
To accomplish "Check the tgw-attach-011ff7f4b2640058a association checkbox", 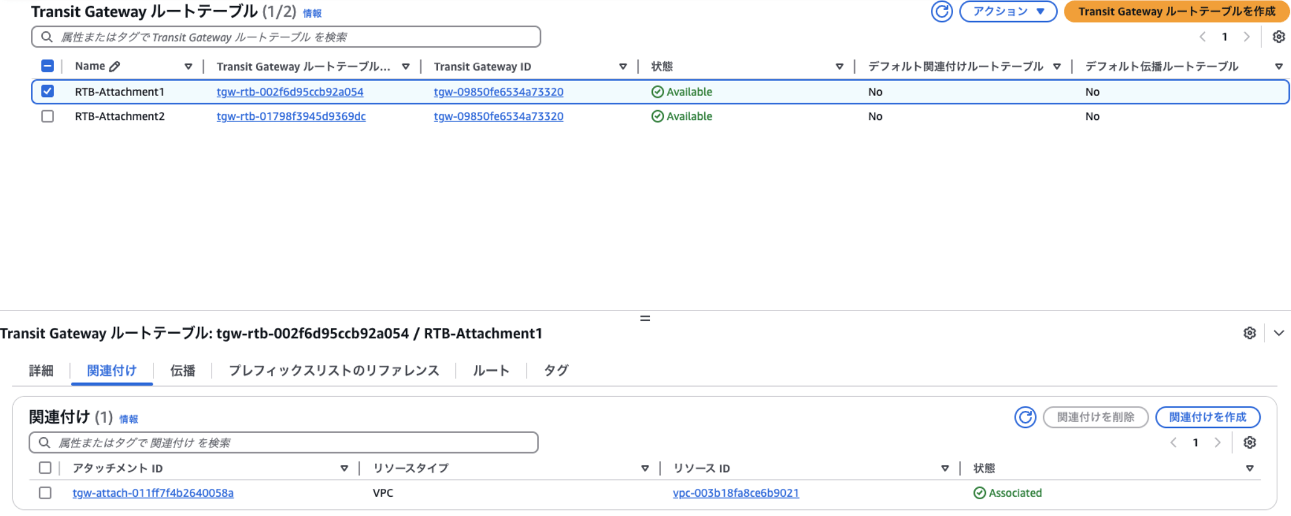I will point(45,493).
